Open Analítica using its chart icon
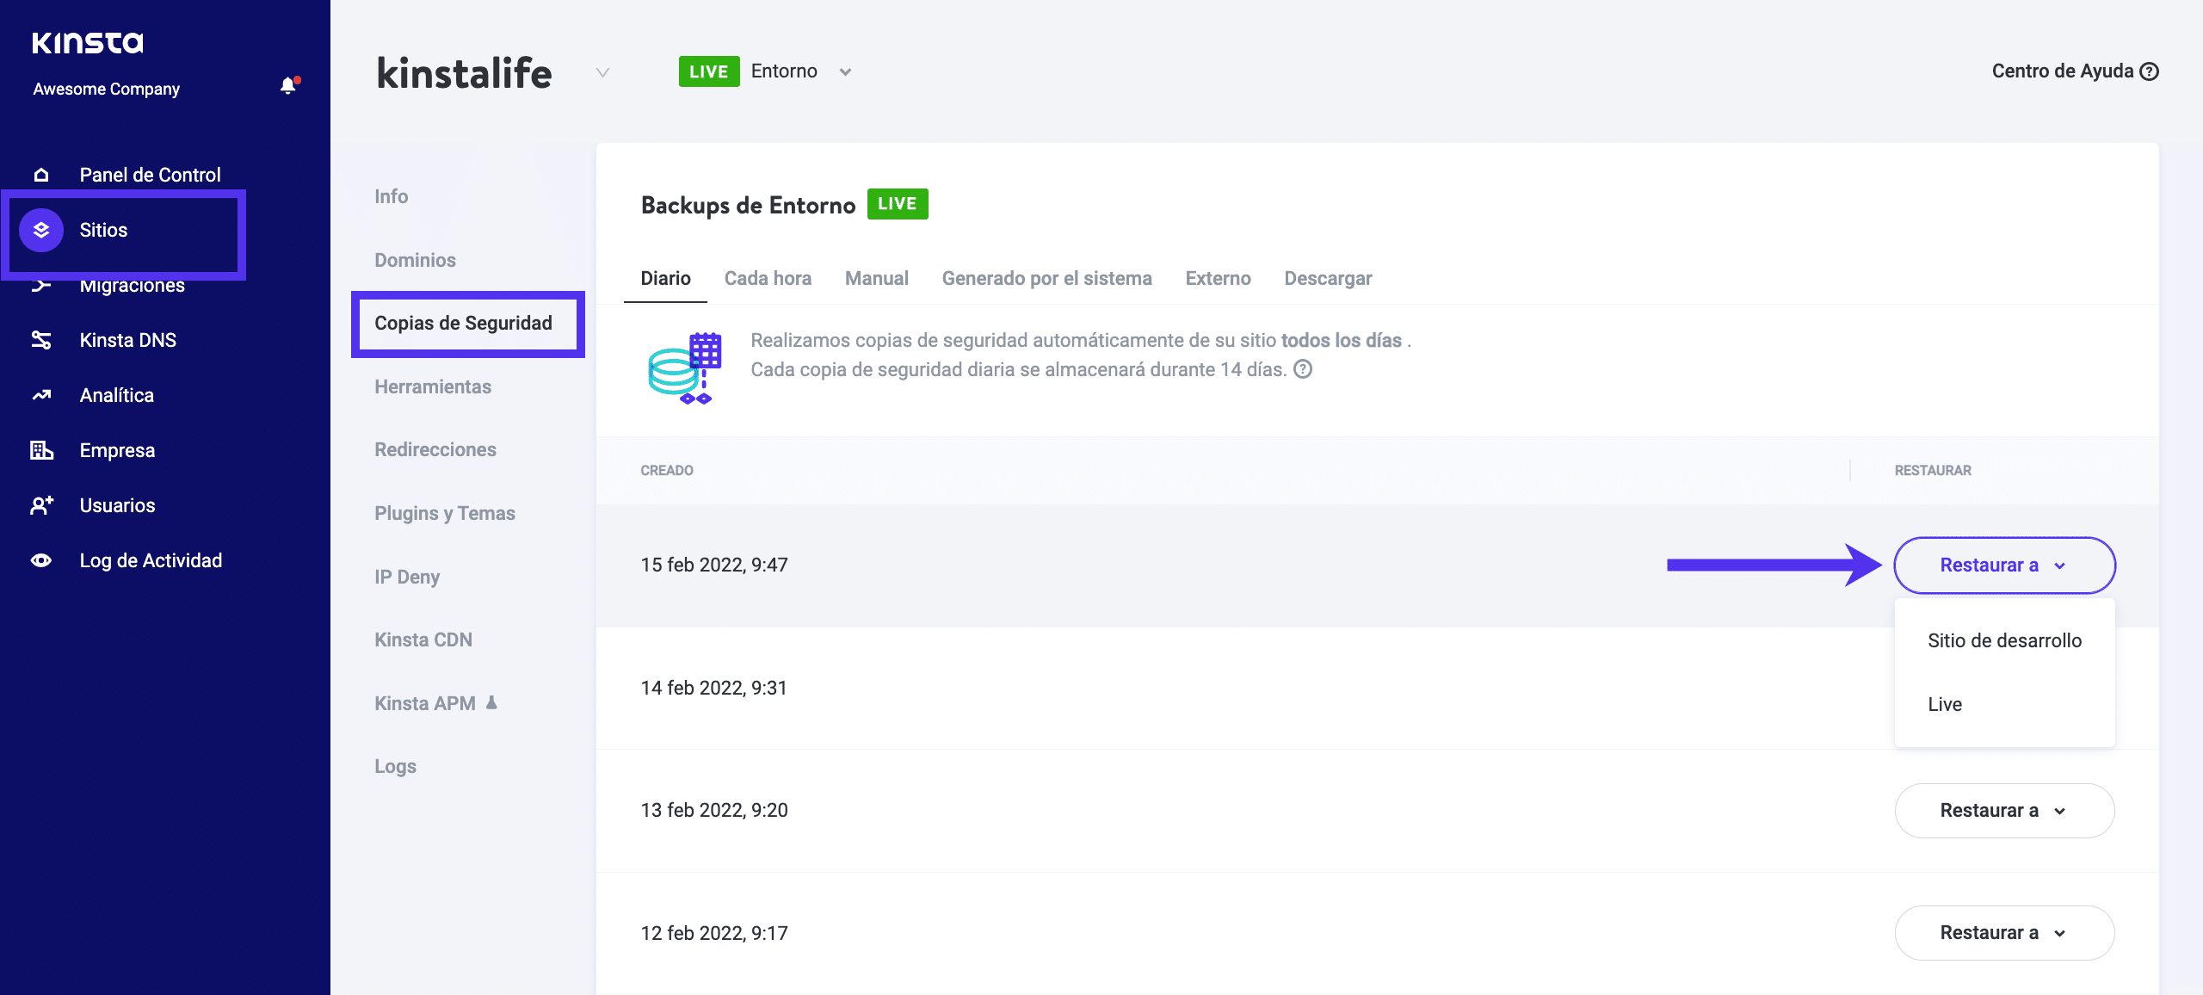 (x=40, y=394)
